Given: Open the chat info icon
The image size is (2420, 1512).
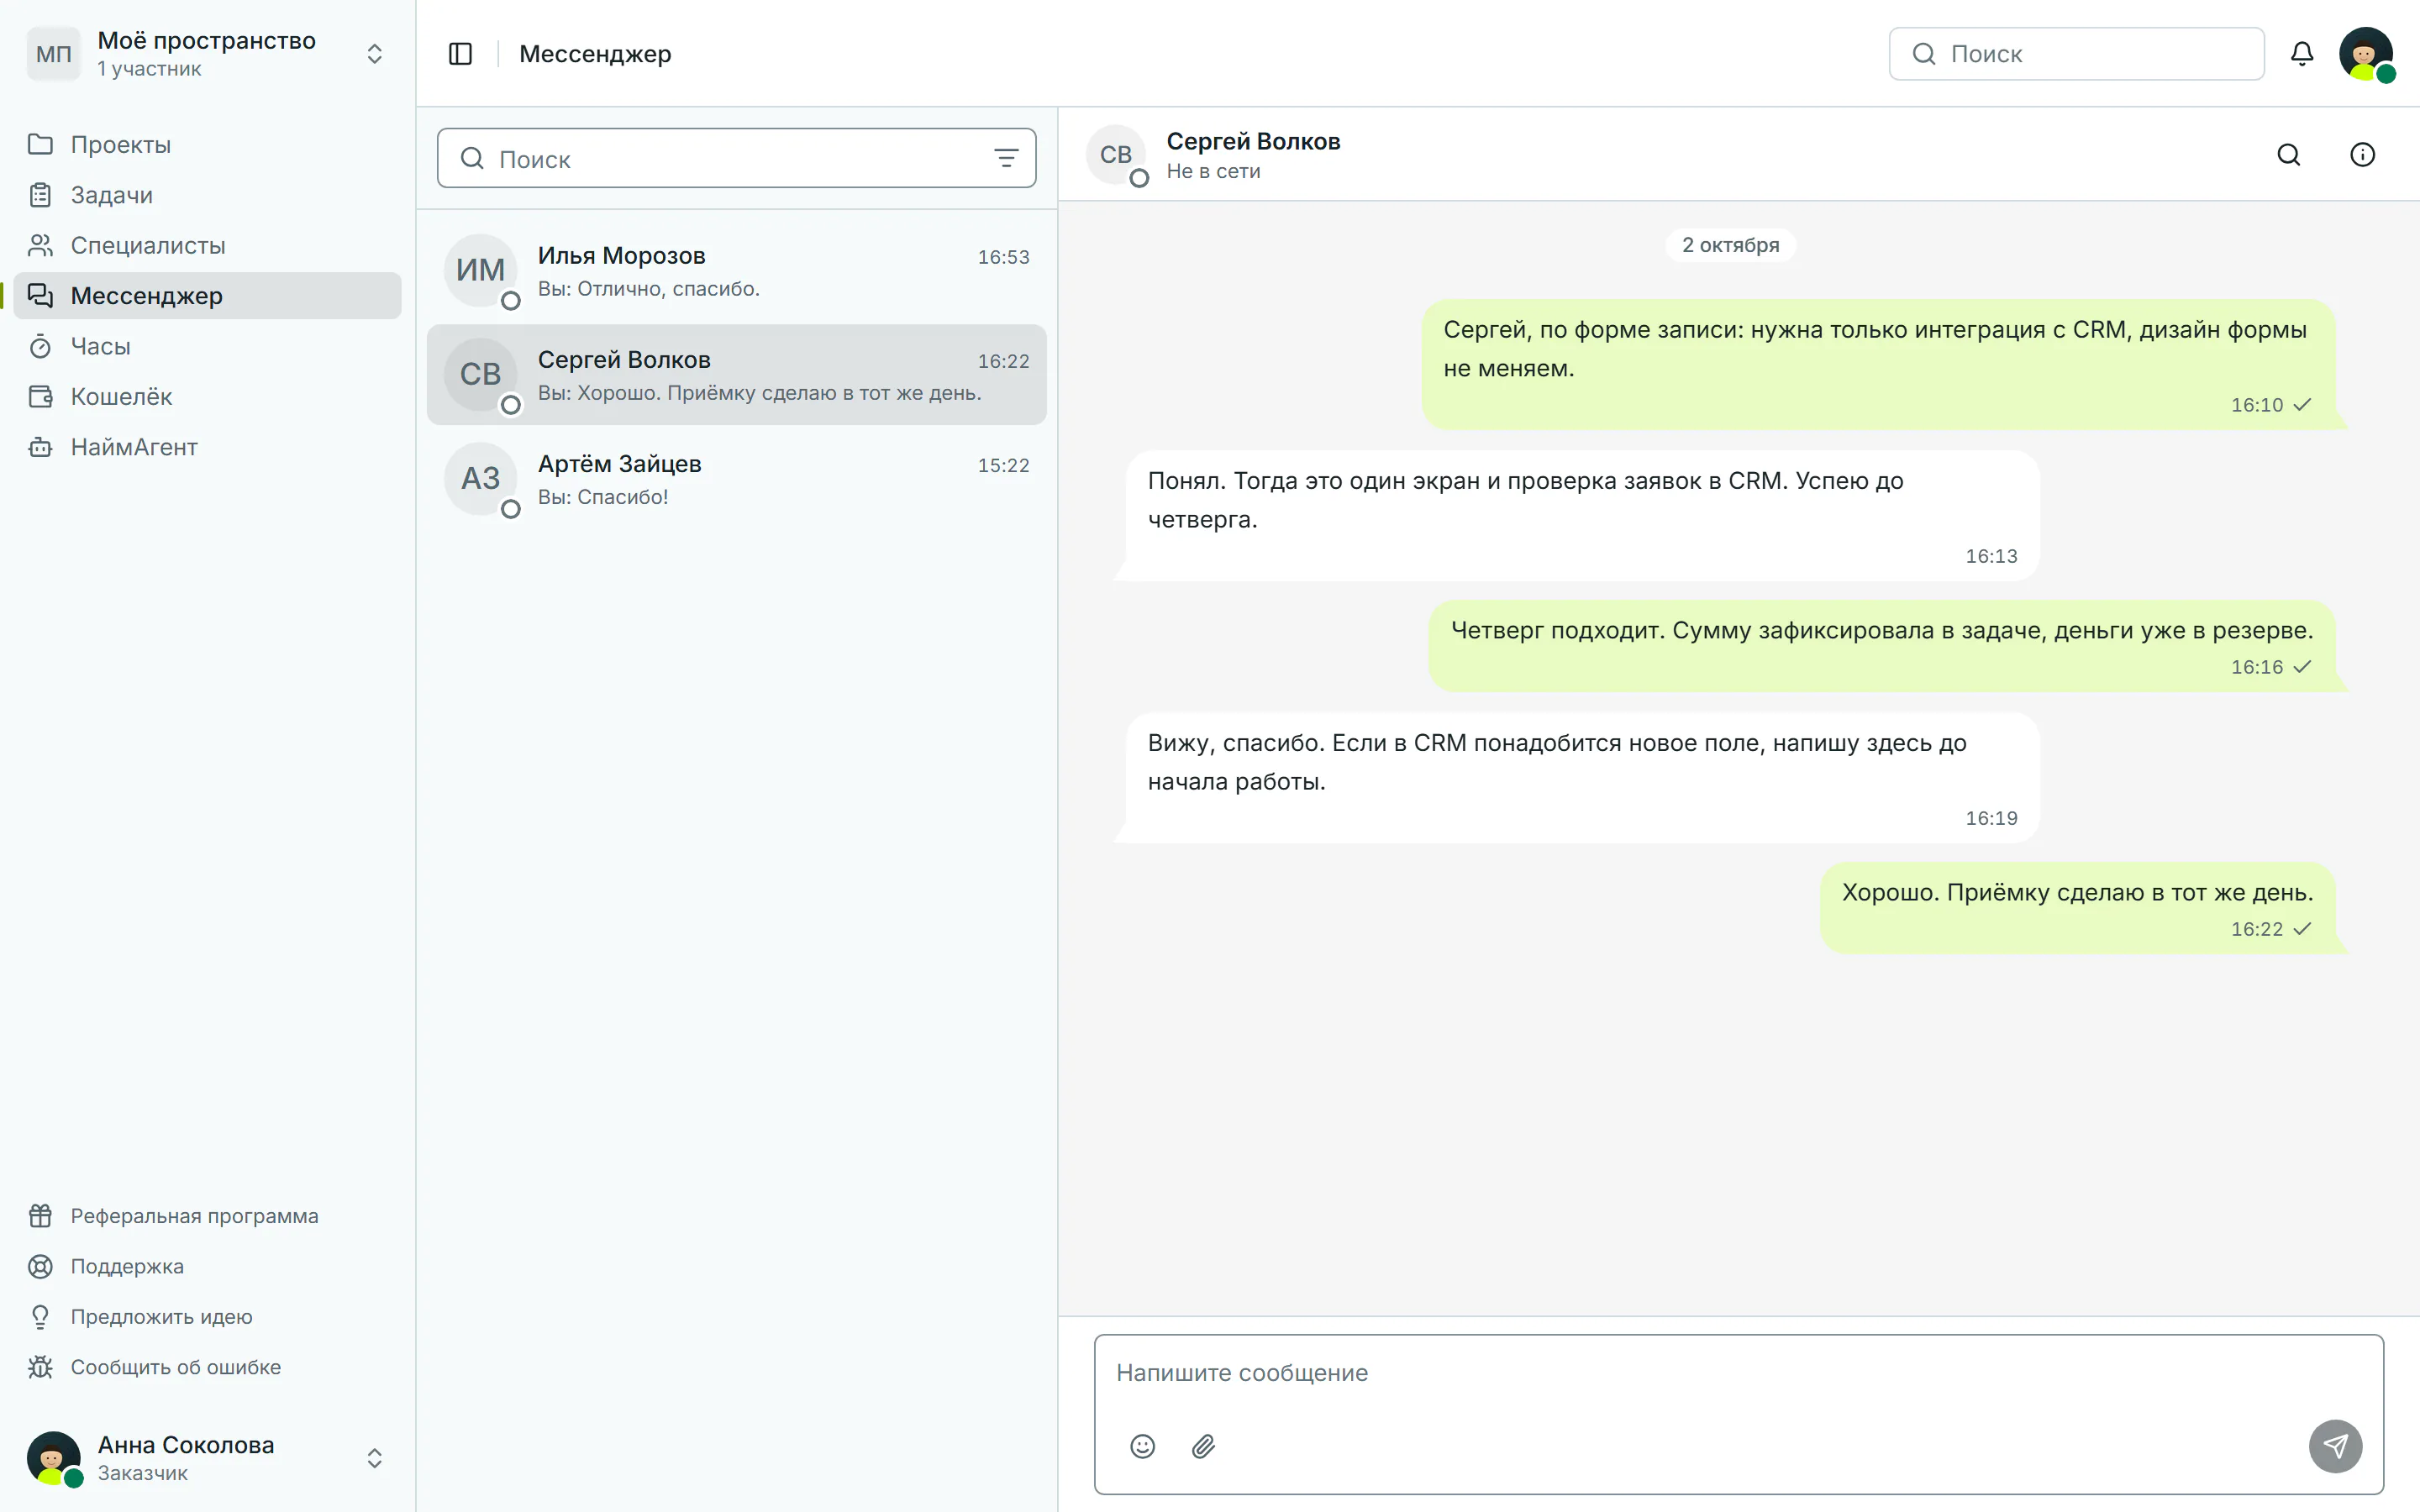Looking at the screenshot, I should tap(2362, 155).
